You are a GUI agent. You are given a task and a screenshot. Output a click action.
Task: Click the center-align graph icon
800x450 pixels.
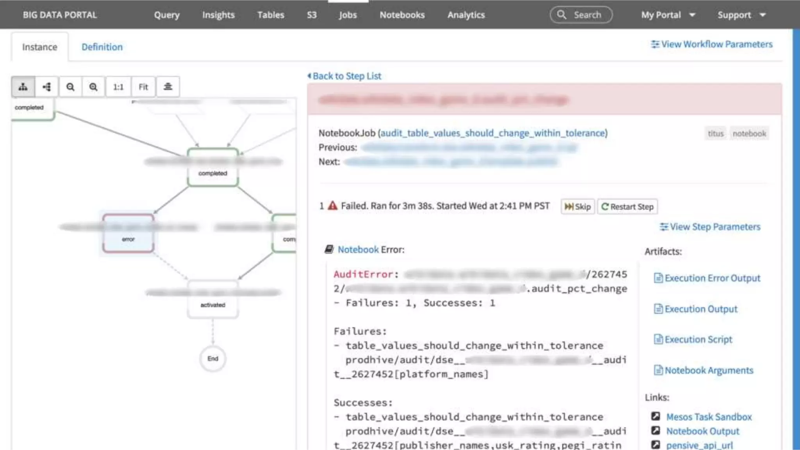tap(168, 87)
